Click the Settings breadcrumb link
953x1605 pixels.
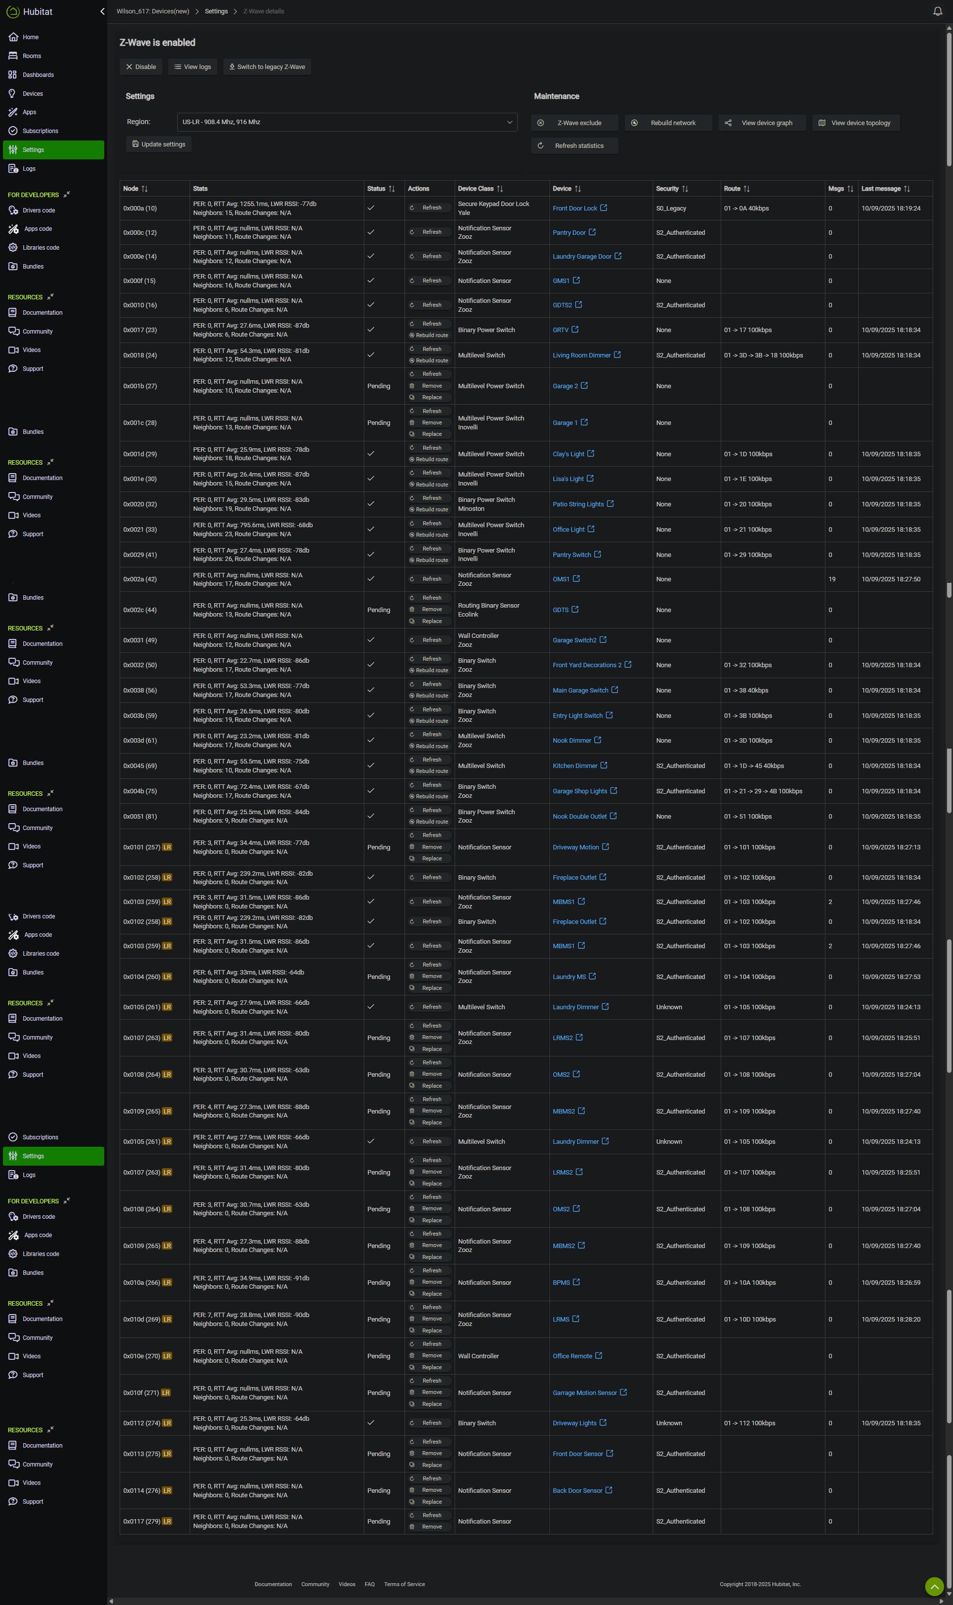(216, 11)
